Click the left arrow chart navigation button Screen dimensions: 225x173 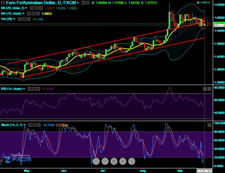(96, 161)
